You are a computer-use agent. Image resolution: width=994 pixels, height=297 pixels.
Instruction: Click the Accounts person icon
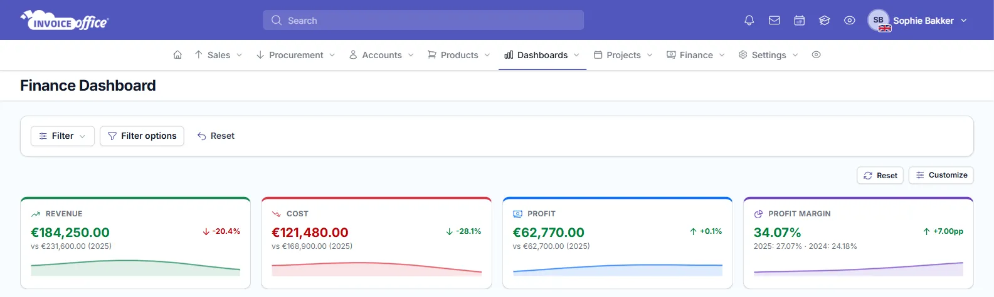(x=353, y=55)
